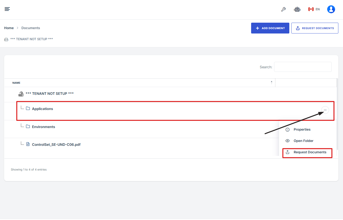The height and width of the screenshot is (220, 343).
Task: Select Request Documents in context menu
Action: tap(310, 152)
